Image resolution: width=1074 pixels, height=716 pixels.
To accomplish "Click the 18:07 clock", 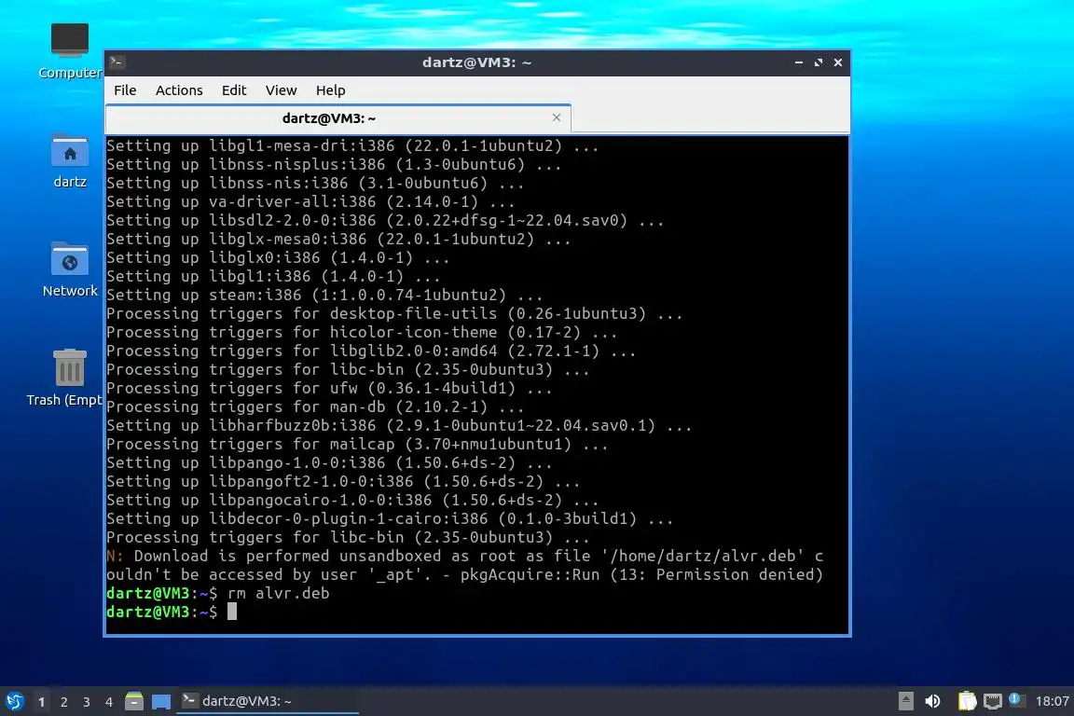I will [x=1052, y=701].
